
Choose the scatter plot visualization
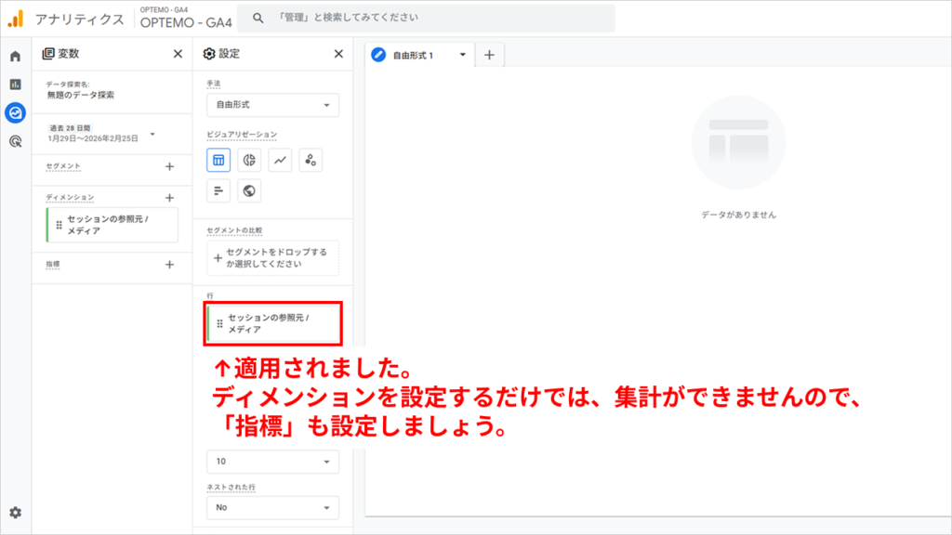pos(311,160)
